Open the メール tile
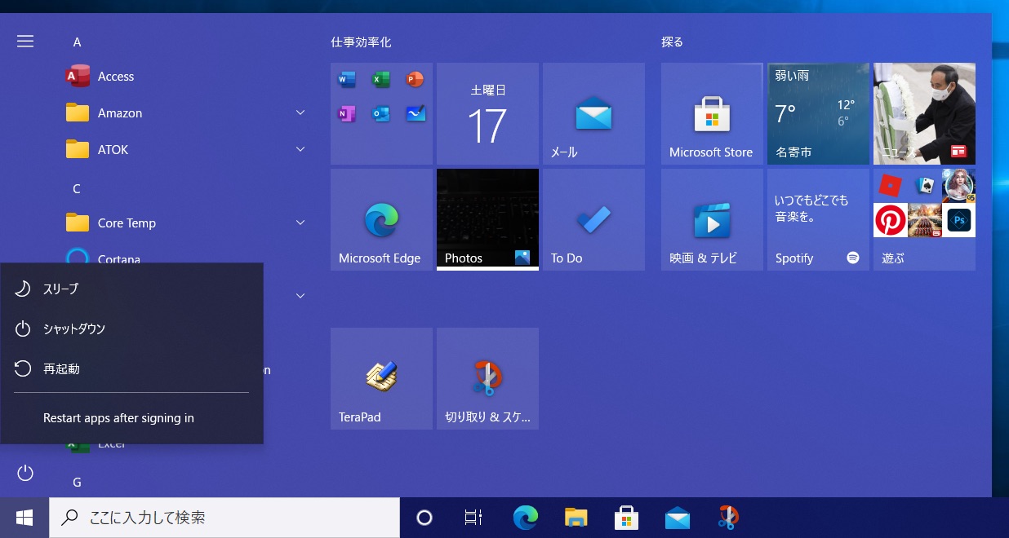Viewport: 1009px width, 538px height. (593, 113)
